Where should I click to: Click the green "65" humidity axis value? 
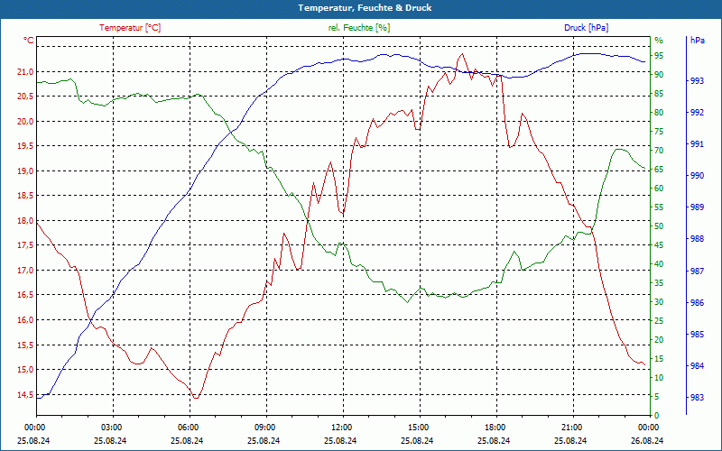pyautogui.click(x=659, y=170)
